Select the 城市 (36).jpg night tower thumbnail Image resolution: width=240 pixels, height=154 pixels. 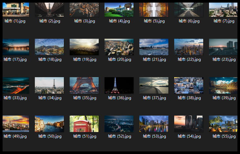(x=119, y=85)
